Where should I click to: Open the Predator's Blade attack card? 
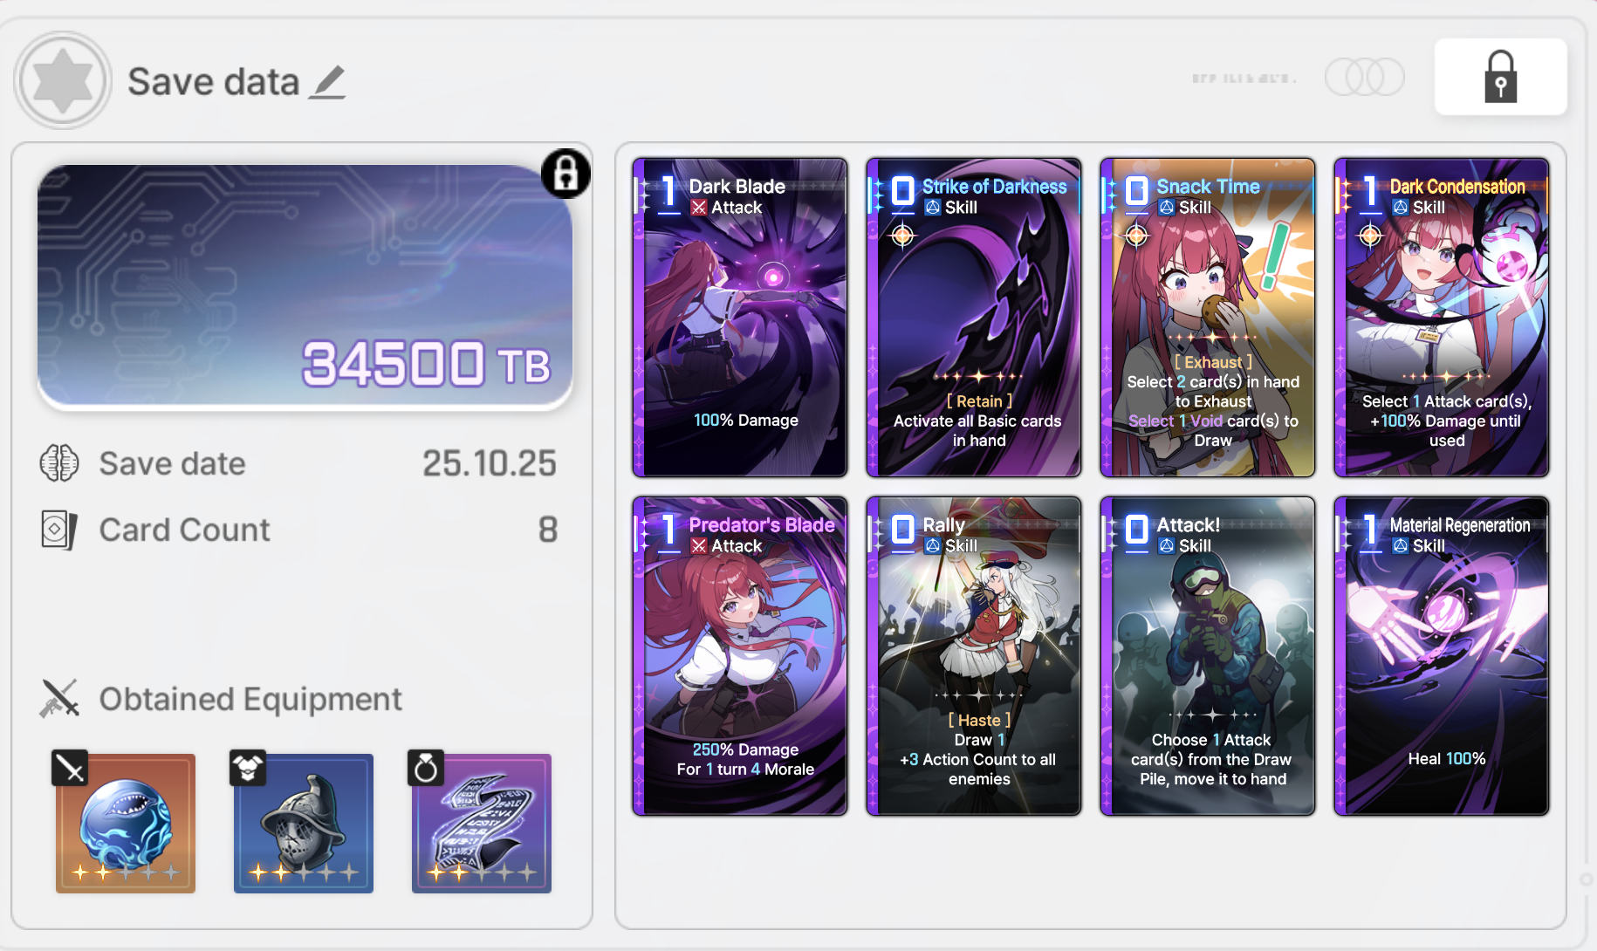click(740, 656)
